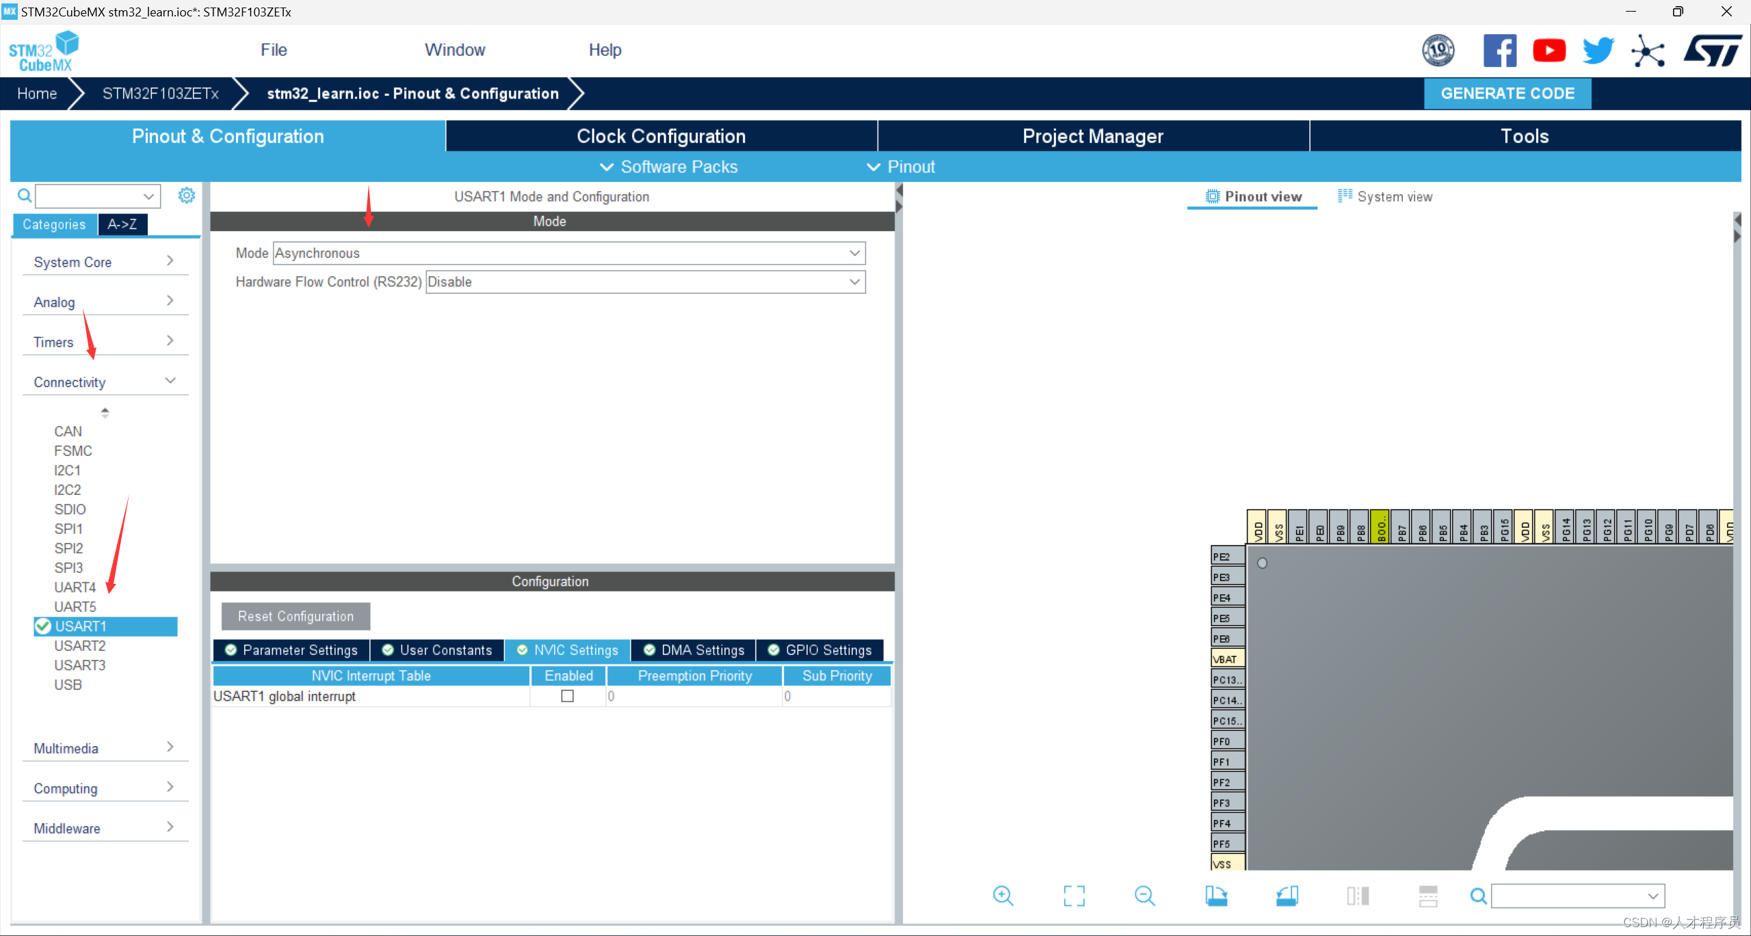Click the Pinout view icon
Viewport: 1751px width, 936px height.
[x=1213, y=196]
